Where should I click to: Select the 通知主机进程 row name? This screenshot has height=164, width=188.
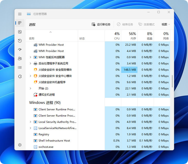point(47,95)
